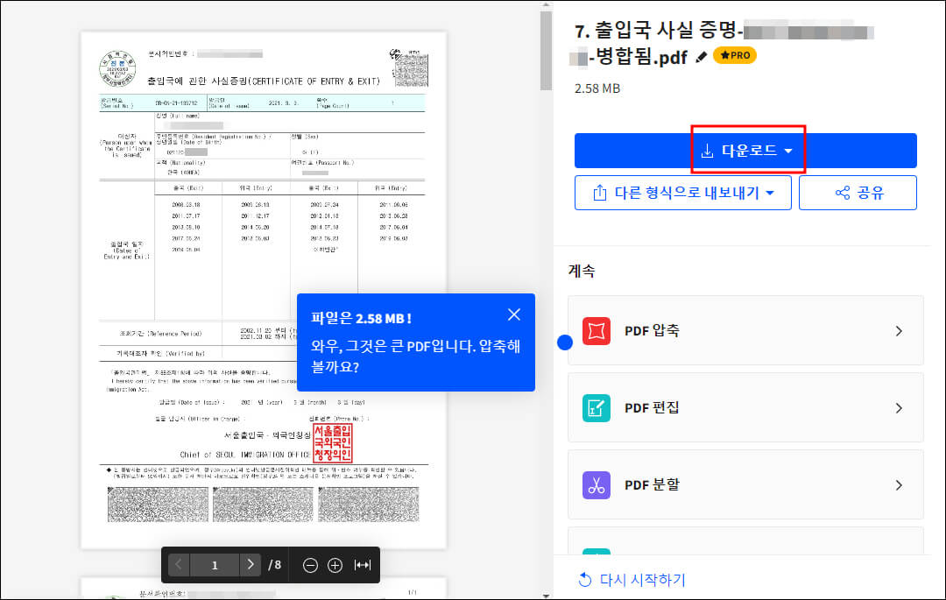Zoom in using the plus control
Viewport: 946px width, 600px height.
(x=335, y=565)
